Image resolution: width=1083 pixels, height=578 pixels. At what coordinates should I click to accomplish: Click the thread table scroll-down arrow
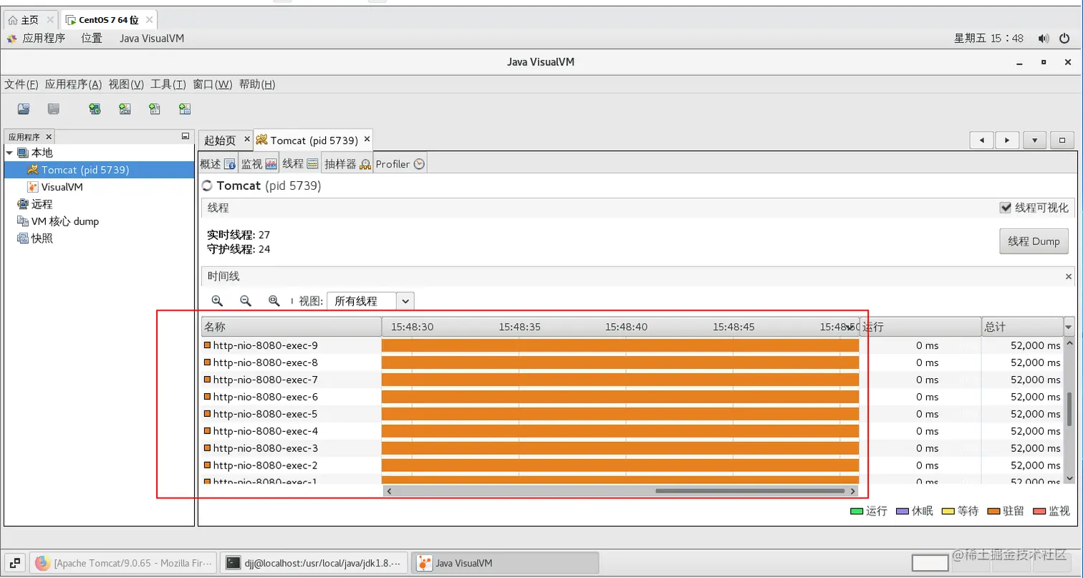[1070, 478]
